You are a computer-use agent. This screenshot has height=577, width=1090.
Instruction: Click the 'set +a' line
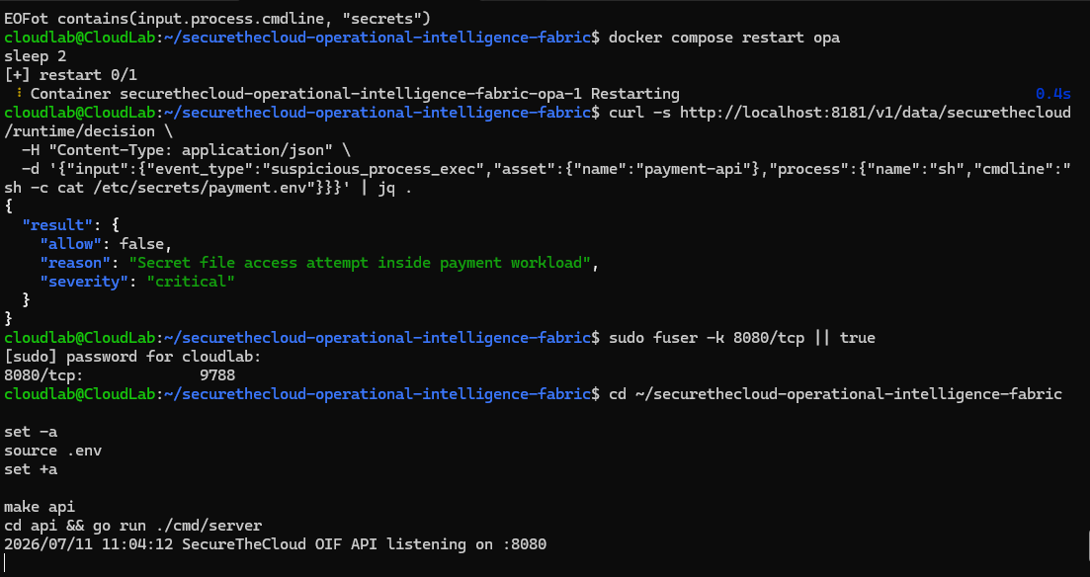pos(31,468)
